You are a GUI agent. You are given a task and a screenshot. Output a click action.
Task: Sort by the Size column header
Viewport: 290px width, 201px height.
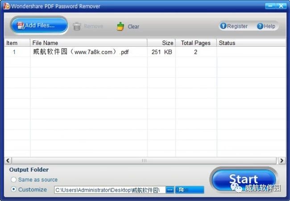point(161,43)
